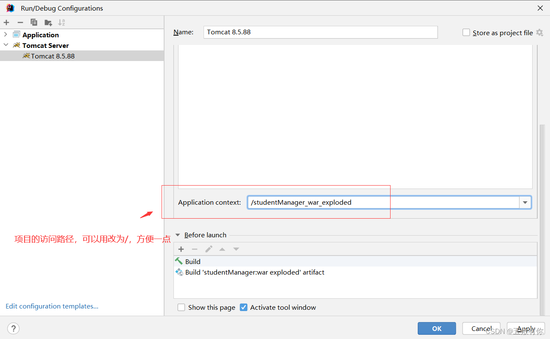Expand the Application node
The width and height of the screenshot is (550, 339).
pos(6,35)
